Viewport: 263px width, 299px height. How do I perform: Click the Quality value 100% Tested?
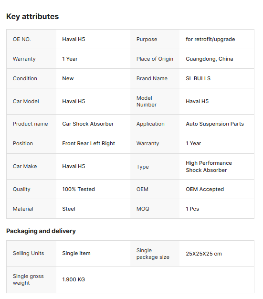click(x=78, y=189)
